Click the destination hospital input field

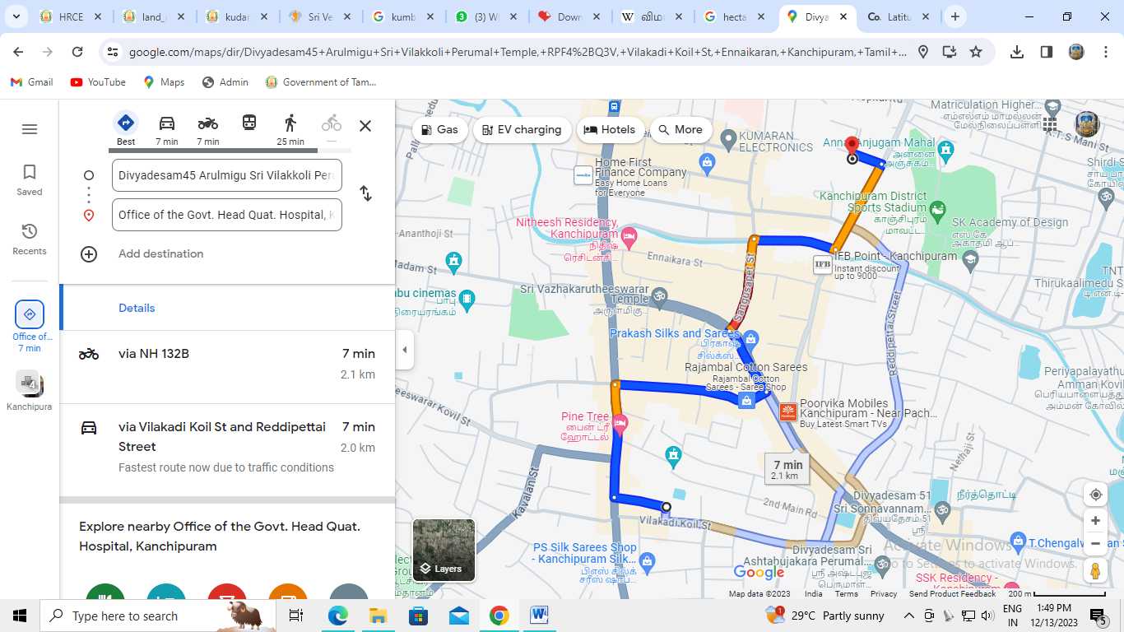[x=226, y=215]
